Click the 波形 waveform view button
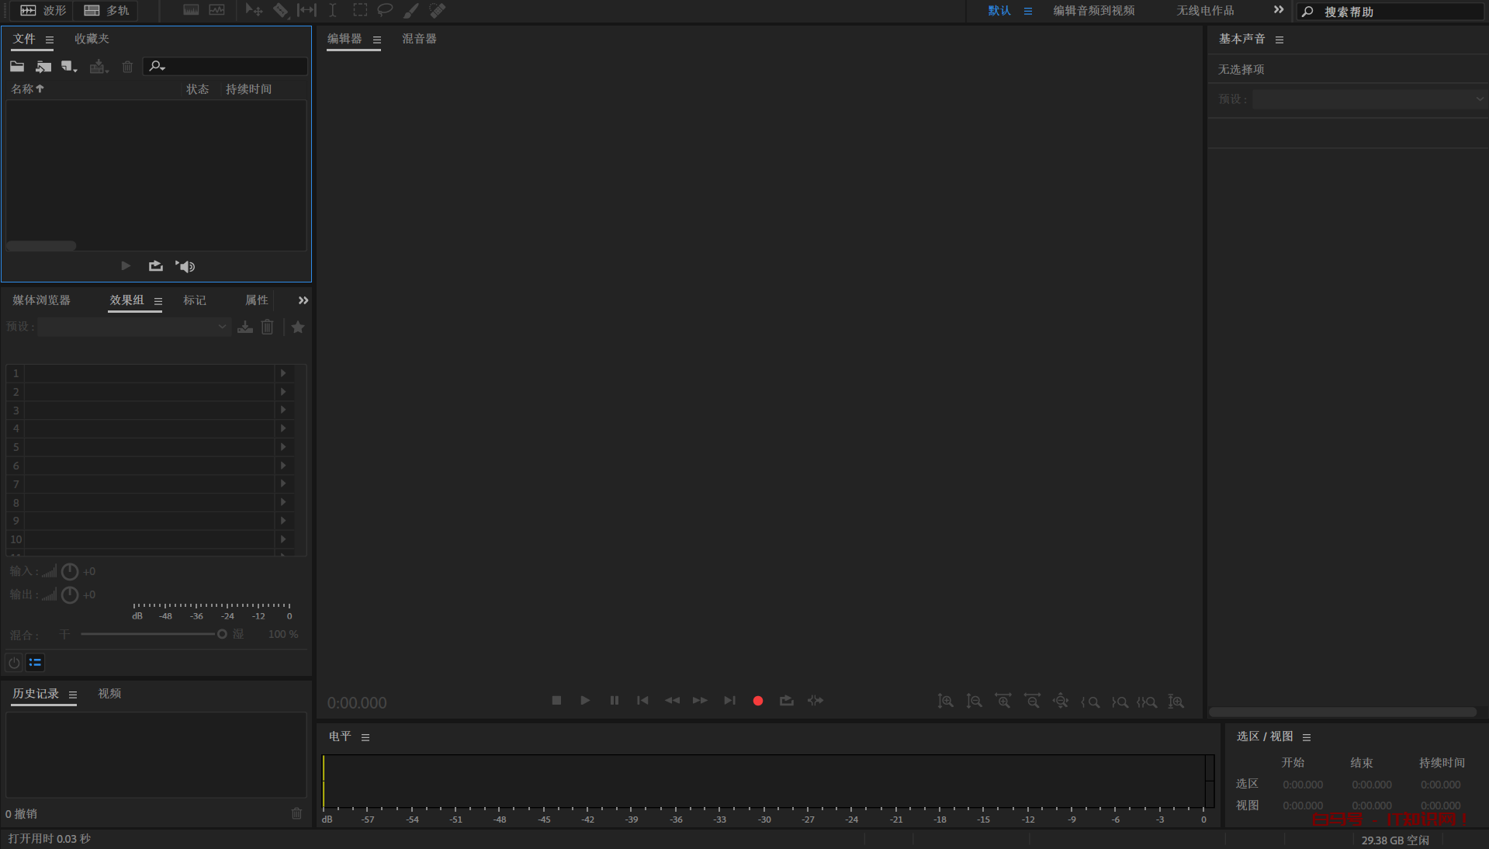The width and height of the screenshot is (1489, 849). click(x=43, y=11)
